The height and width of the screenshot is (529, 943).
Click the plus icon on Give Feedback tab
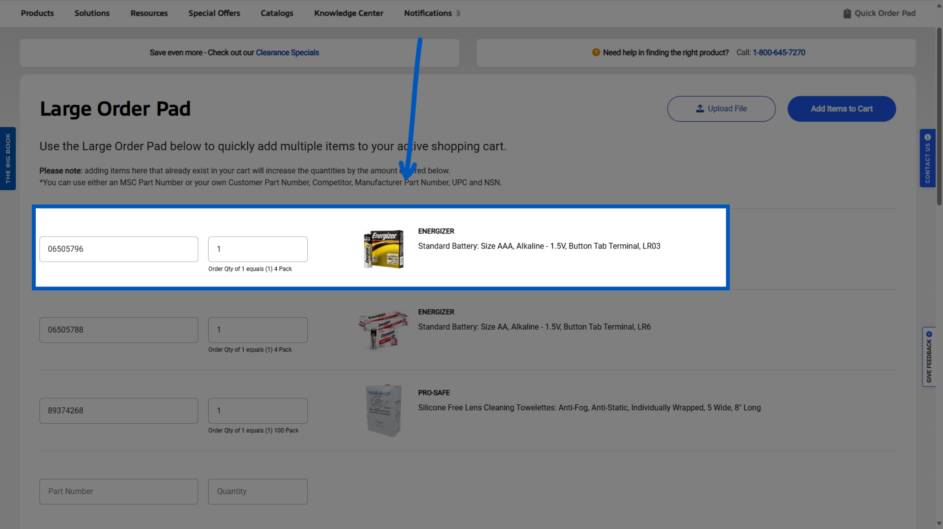coord(929,334)
